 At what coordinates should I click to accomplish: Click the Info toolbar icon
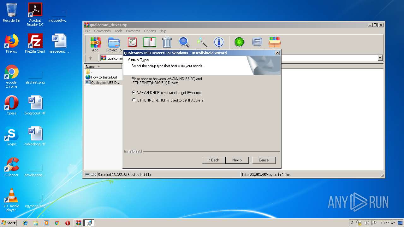pyautogui.click(x=219, y=43)
